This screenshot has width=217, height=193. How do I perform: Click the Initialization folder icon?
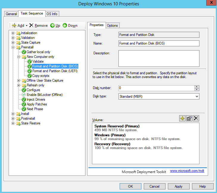(x=18, y=33)
